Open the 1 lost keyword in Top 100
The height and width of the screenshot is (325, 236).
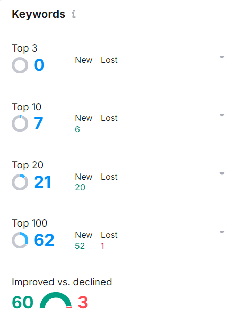coord(102,246)
